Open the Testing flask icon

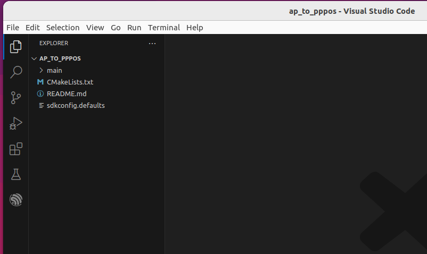16,174
